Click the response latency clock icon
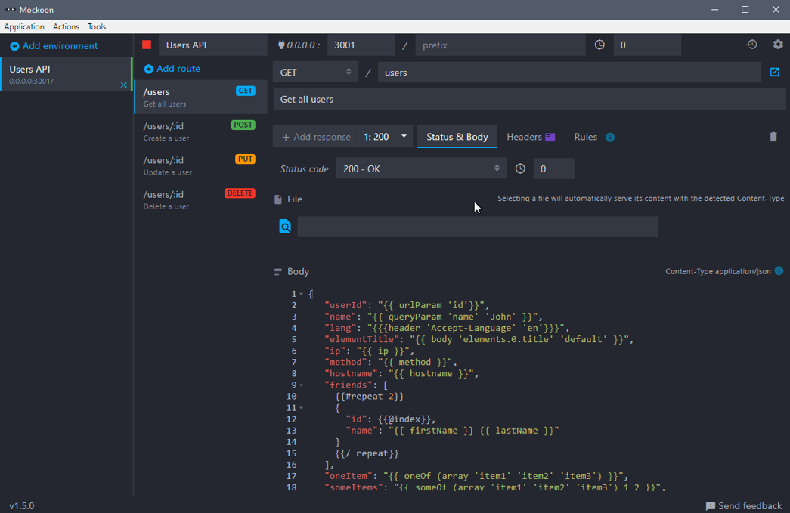The width and height of the screenshot is (790, 513). coord(520,168)
